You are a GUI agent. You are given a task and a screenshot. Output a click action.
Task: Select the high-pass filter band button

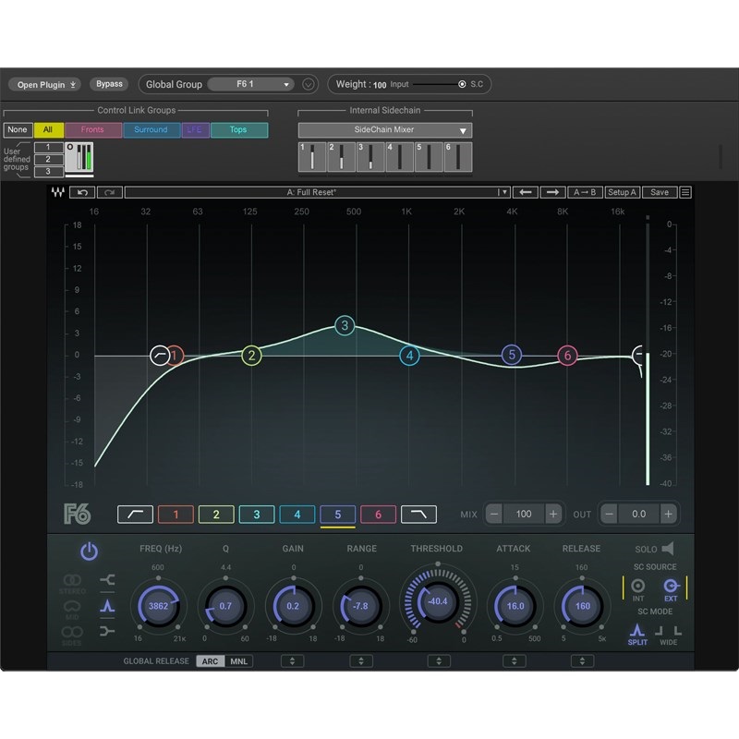135,515
